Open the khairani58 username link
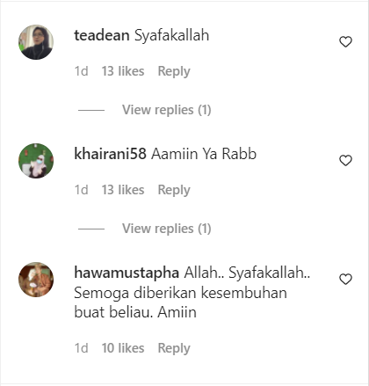The width and height of the screenshot is (369, 386). tap(110, 154)
